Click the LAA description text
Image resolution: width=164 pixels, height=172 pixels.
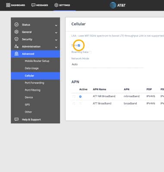point(117,36)
